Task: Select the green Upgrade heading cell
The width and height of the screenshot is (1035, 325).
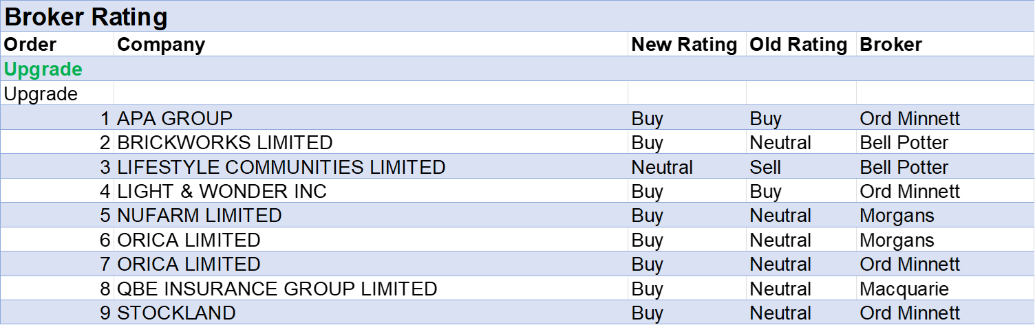Action: [43, 69]
